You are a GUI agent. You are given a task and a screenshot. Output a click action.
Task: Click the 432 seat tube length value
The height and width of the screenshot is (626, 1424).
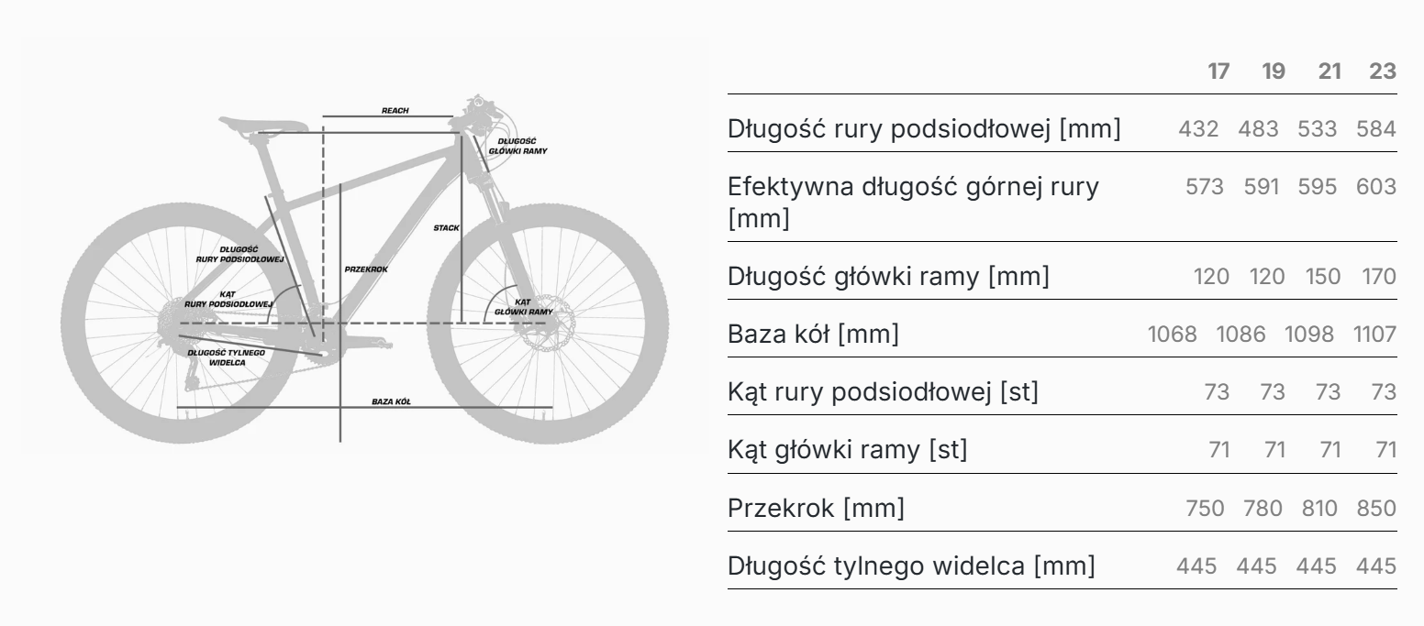pyautogui.click(x=1198, y=129)
